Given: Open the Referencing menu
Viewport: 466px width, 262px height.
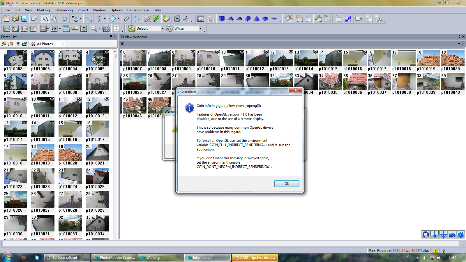Looking at the screenshot, I should 63,10.
